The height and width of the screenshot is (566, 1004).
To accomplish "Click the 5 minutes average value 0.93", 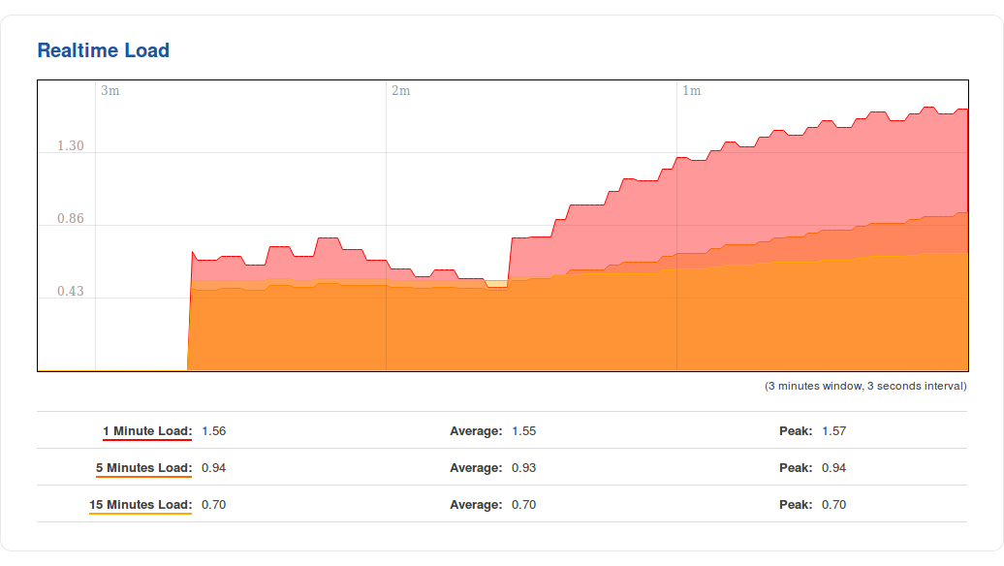I will 523,468.
